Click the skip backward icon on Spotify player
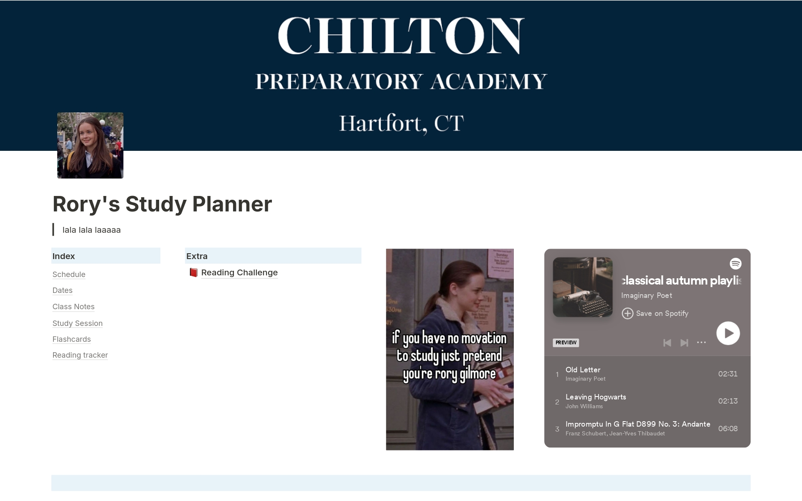The image size is (802, 501). coord(665,343)
